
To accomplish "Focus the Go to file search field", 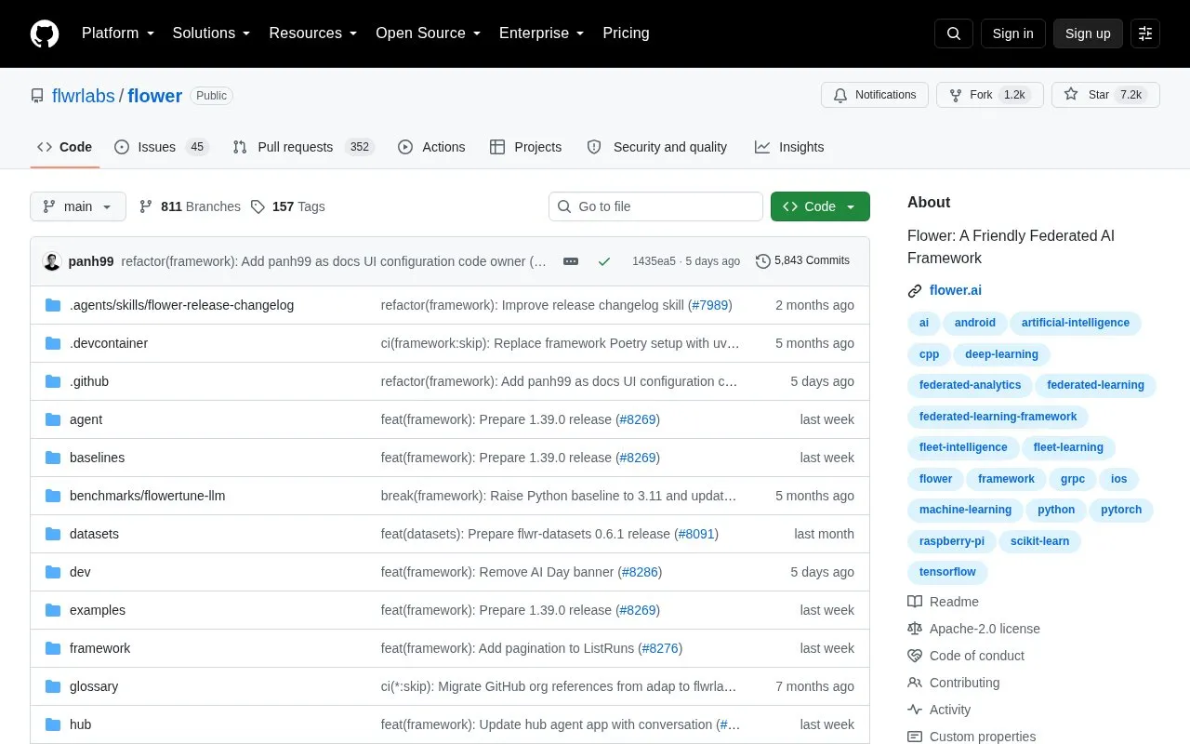I will point(655,206).
